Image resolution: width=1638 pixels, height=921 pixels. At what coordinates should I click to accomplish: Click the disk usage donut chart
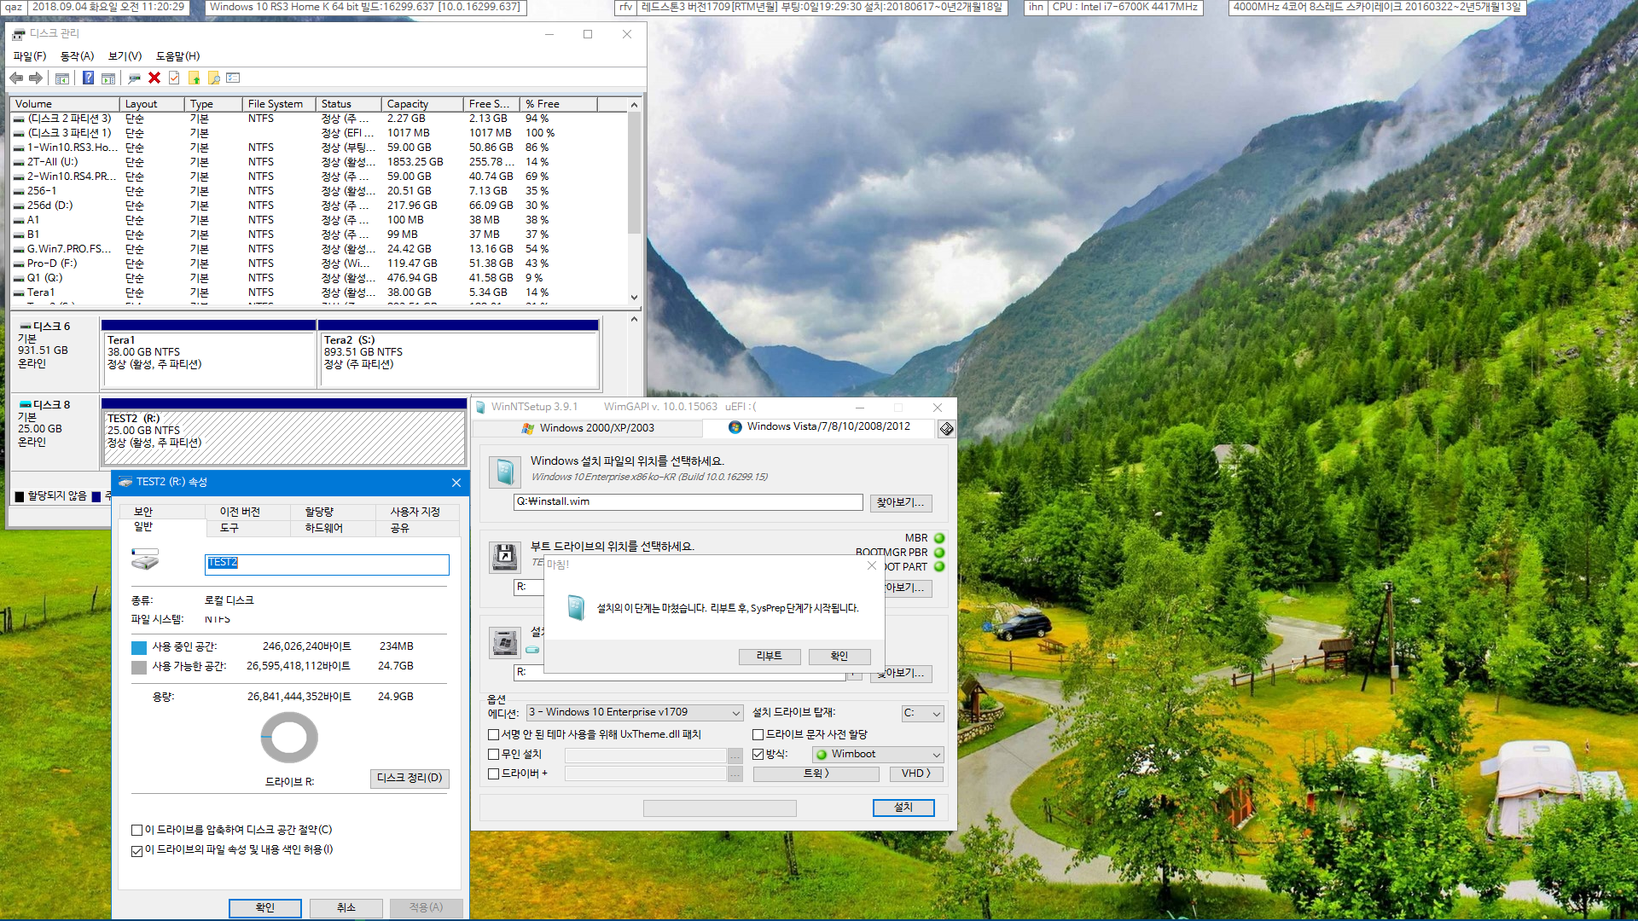(289, 738)
